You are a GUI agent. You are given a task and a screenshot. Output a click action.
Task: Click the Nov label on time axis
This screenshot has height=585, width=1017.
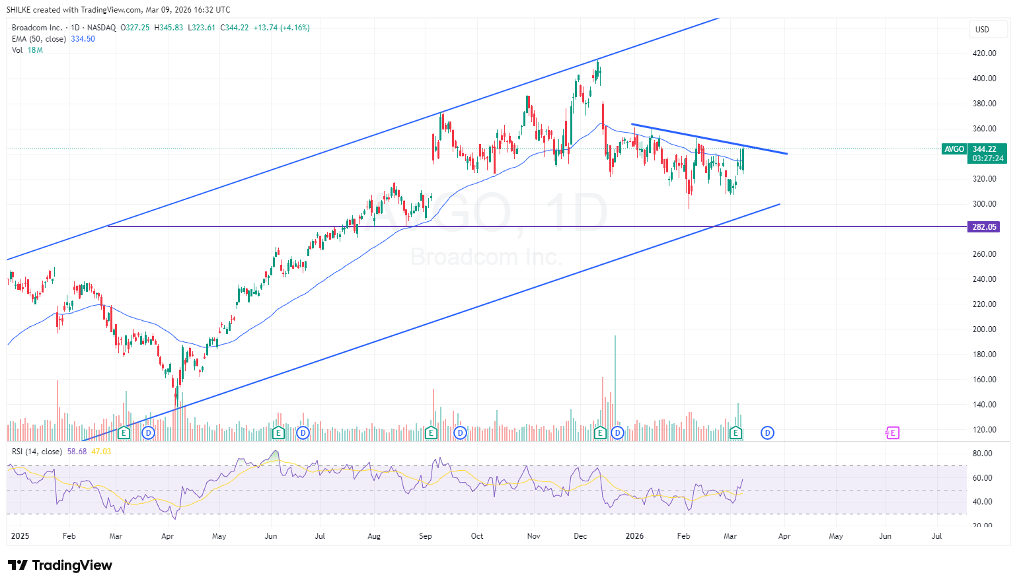click(x=534, y=536)
